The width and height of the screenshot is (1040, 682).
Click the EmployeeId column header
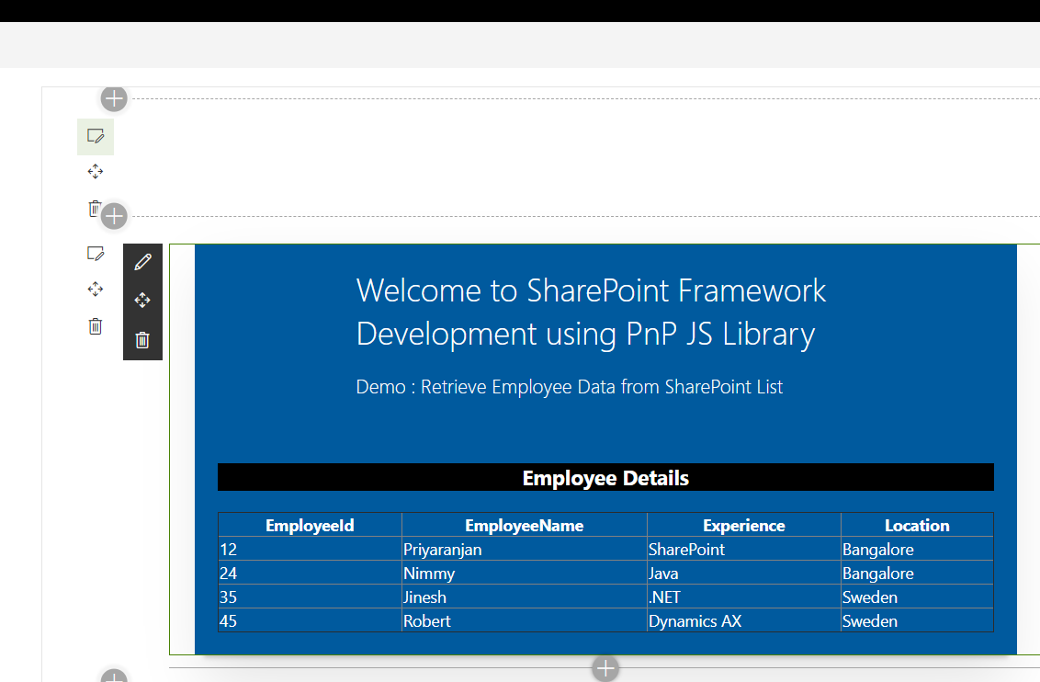pos(310,525)
